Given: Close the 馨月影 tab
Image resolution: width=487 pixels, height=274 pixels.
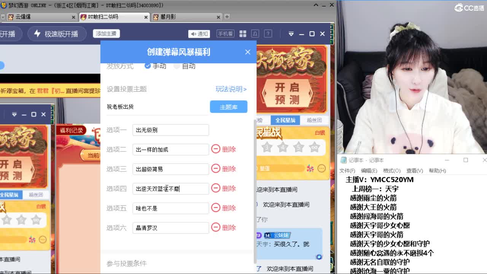Looking at the screenshot, I should (x=218, y=17).
